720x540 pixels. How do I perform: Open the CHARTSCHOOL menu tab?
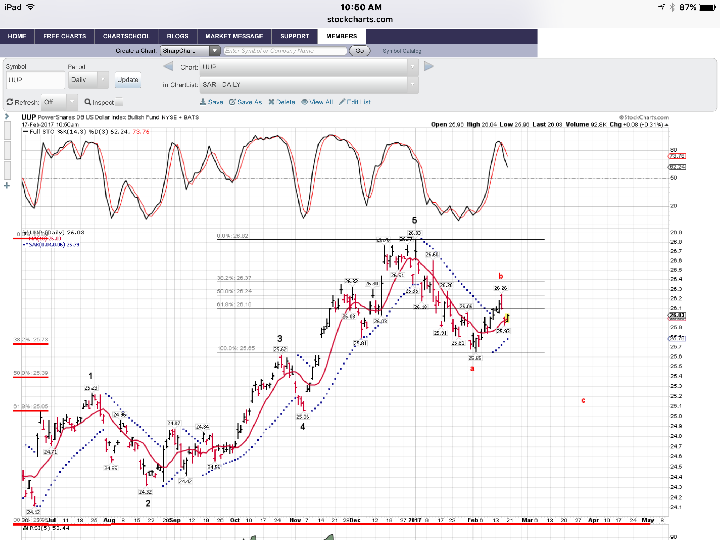126,36
